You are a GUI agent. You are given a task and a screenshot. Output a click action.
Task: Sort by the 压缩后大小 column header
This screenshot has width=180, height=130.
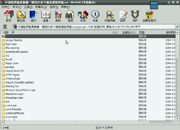tap(129, 32)
